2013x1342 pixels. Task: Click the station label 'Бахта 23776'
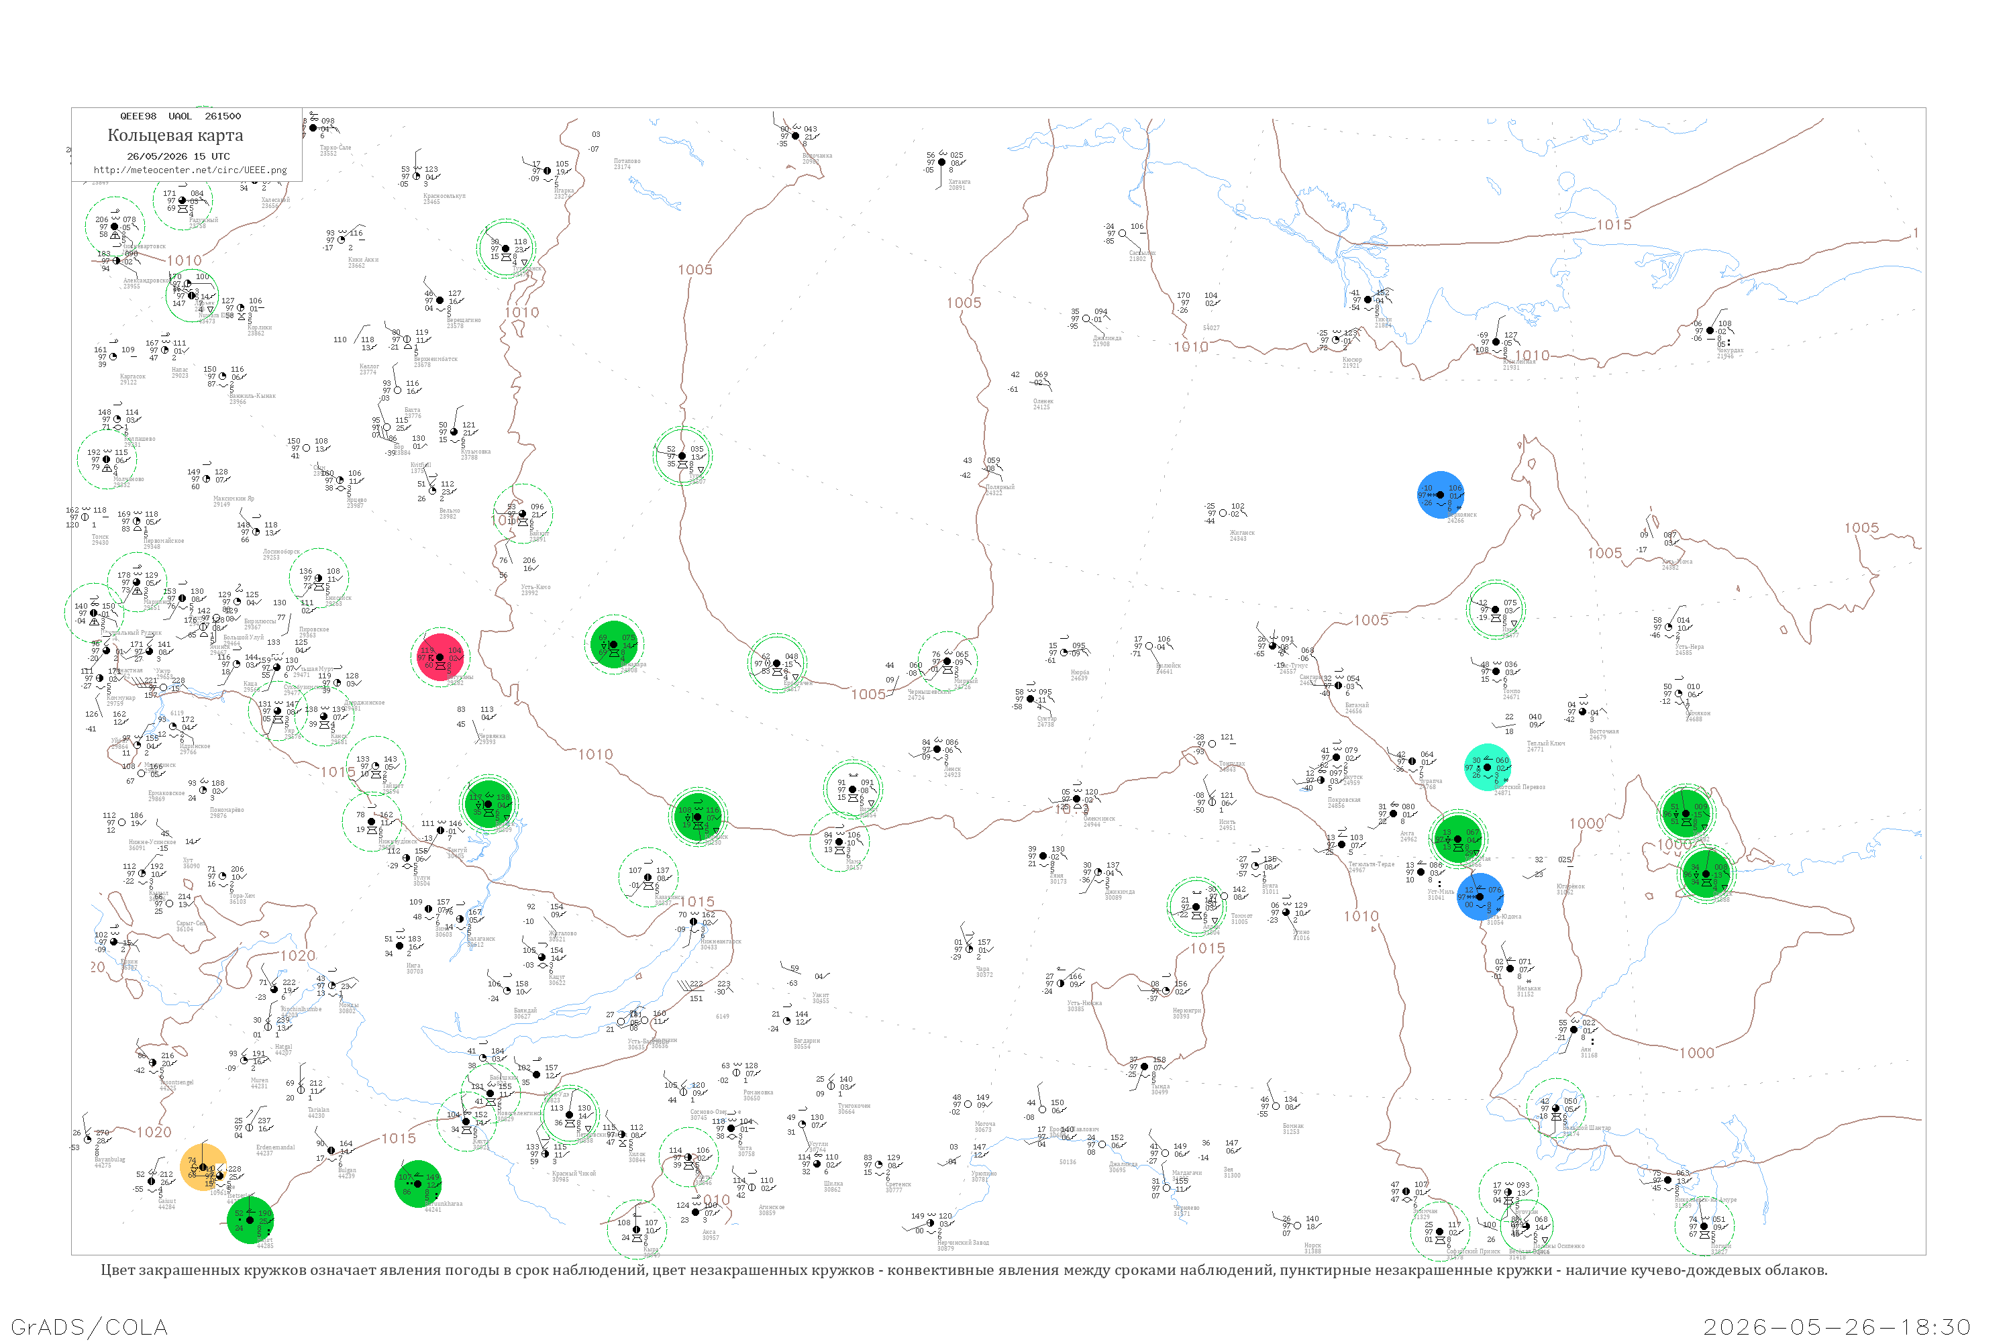point(413,413)
